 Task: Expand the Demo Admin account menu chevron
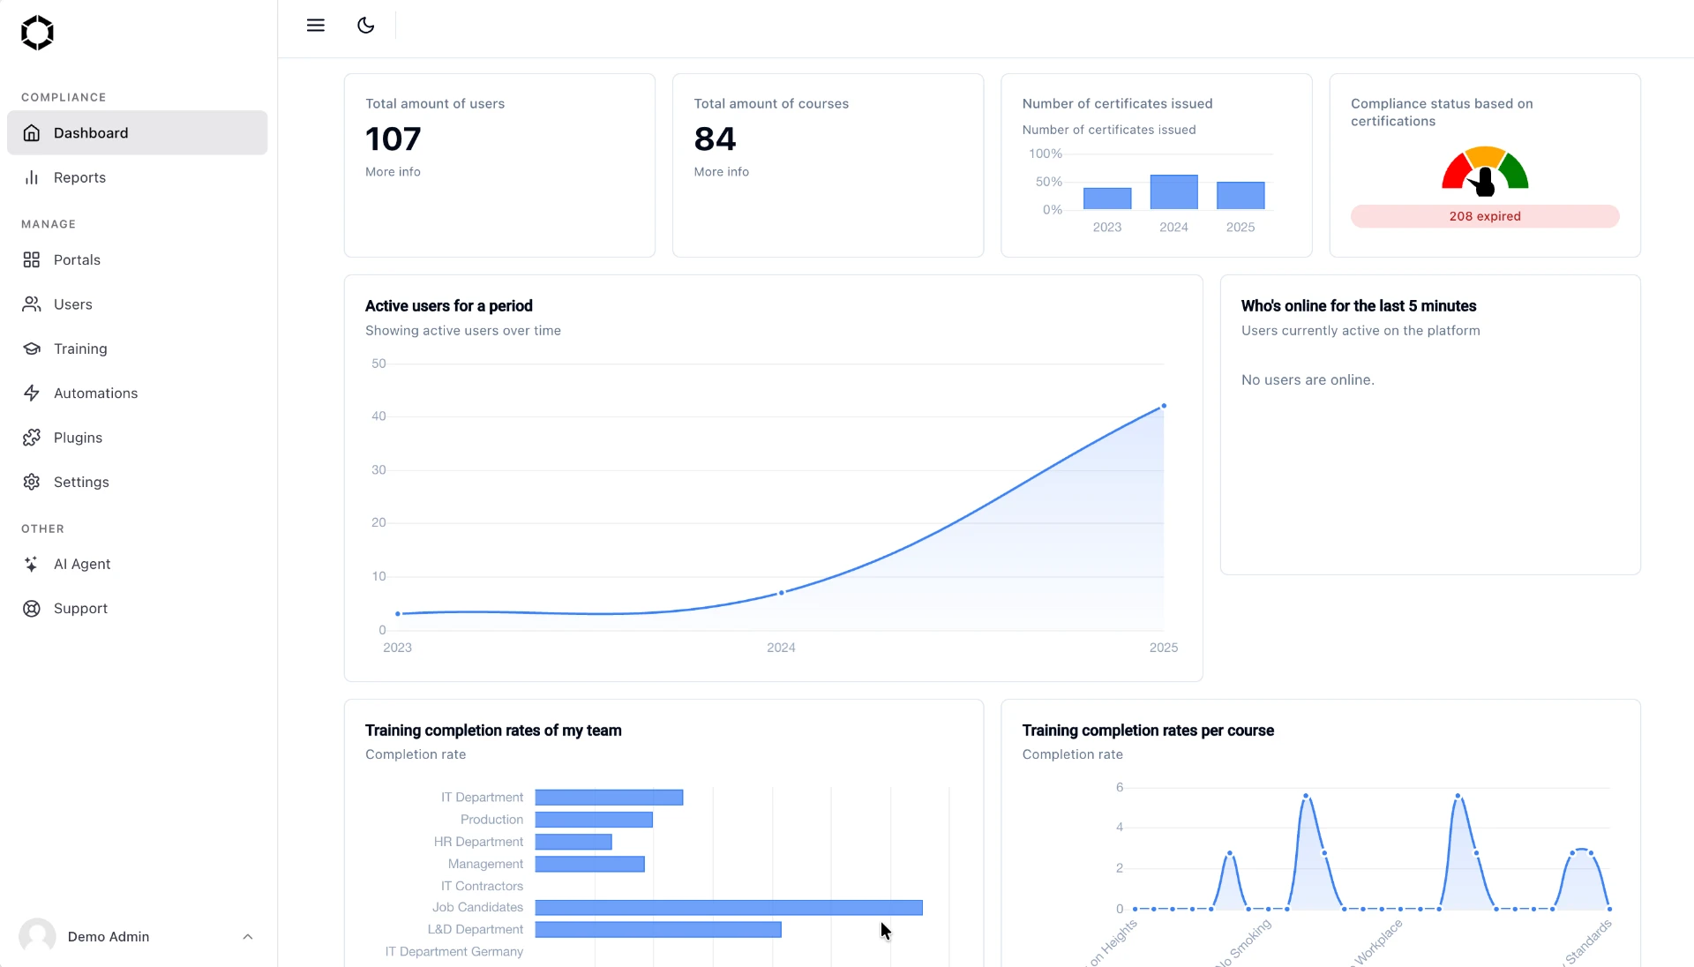[248, 936]
